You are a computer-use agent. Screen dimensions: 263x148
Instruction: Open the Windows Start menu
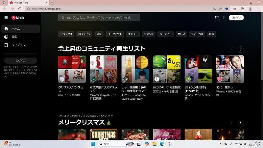pos(93,144)
